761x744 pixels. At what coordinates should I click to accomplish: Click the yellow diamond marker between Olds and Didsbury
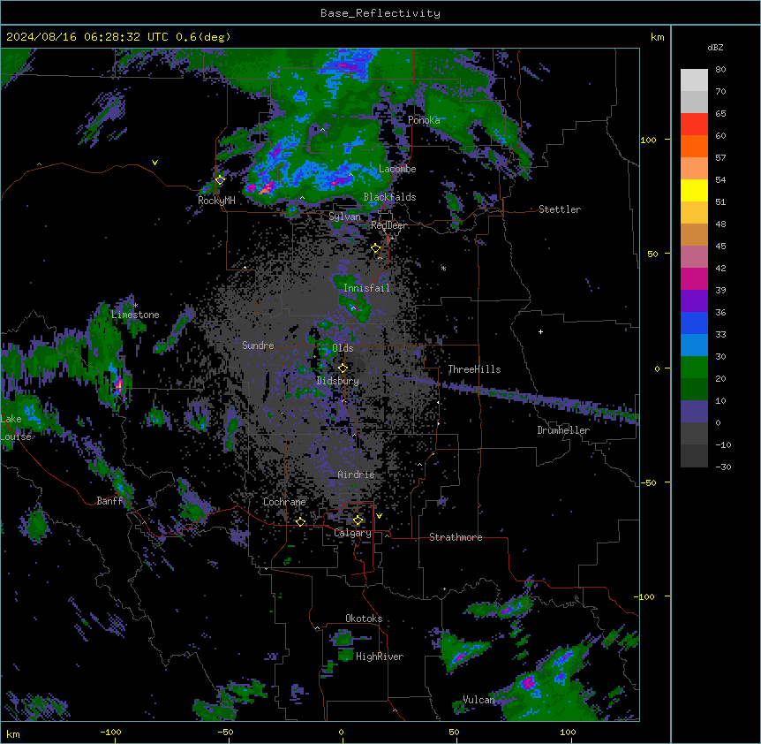point(343,368)
